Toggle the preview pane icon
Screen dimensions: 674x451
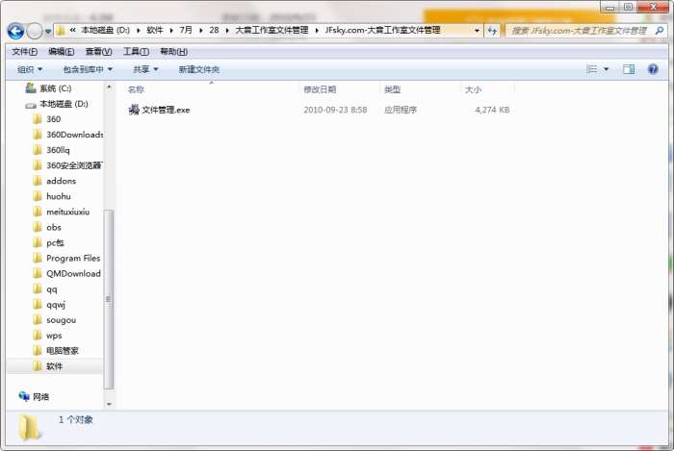point(629,69)
